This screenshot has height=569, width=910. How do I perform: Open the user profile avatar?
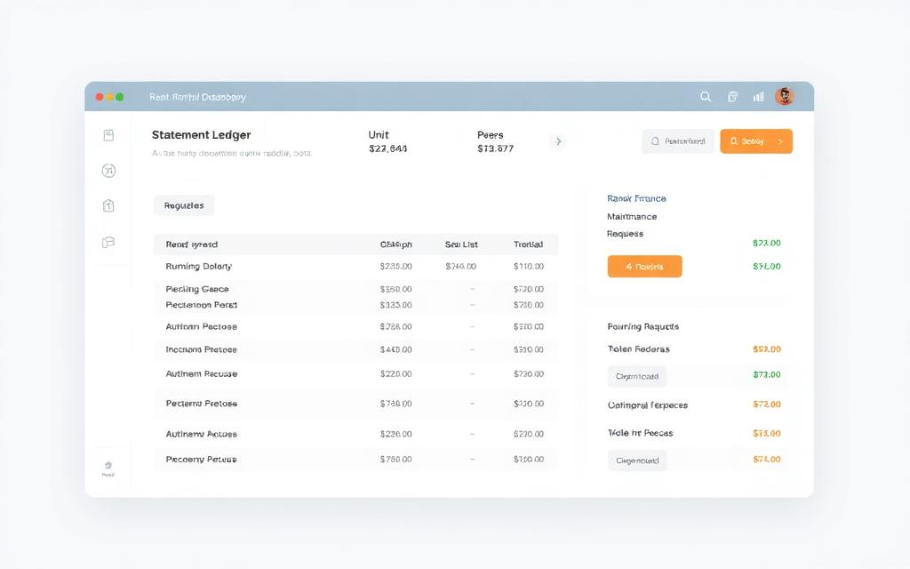[x=784, y=96]
